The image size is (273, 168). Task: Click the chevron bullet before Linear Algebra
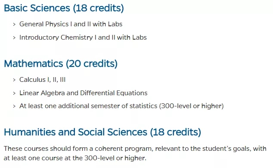(14, 93)
